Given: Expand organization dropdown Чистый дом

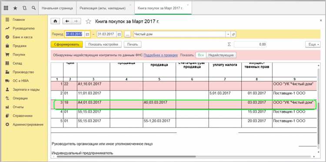Looking at the screenshot, I should click(x=228, y=34).
